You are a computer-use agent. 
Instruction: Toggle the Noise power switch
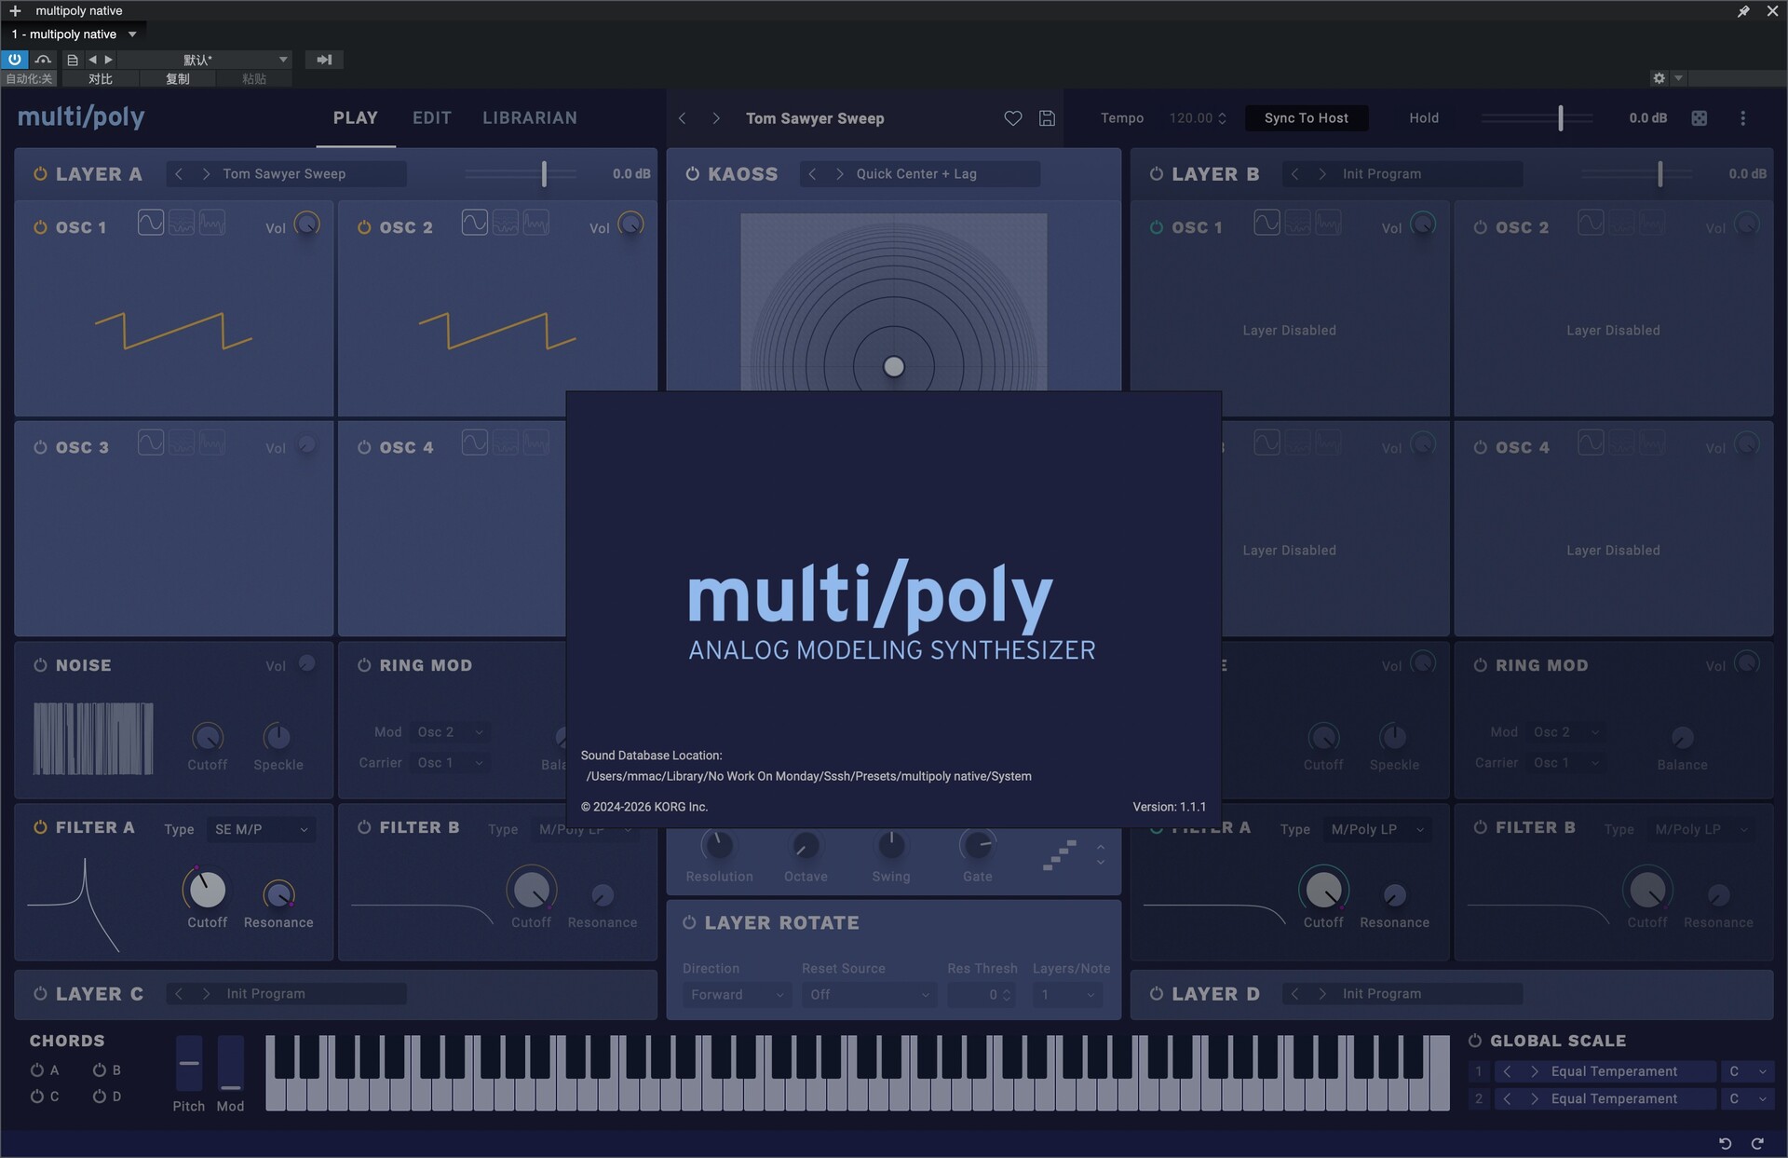(40, 665)
